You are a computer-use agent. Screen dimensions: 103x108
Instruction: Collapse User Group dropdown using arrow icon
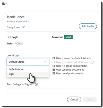(x=45, y=62)
